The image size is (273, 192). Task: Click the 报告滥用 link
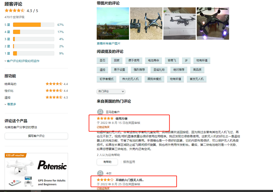(x=129, y=162)
